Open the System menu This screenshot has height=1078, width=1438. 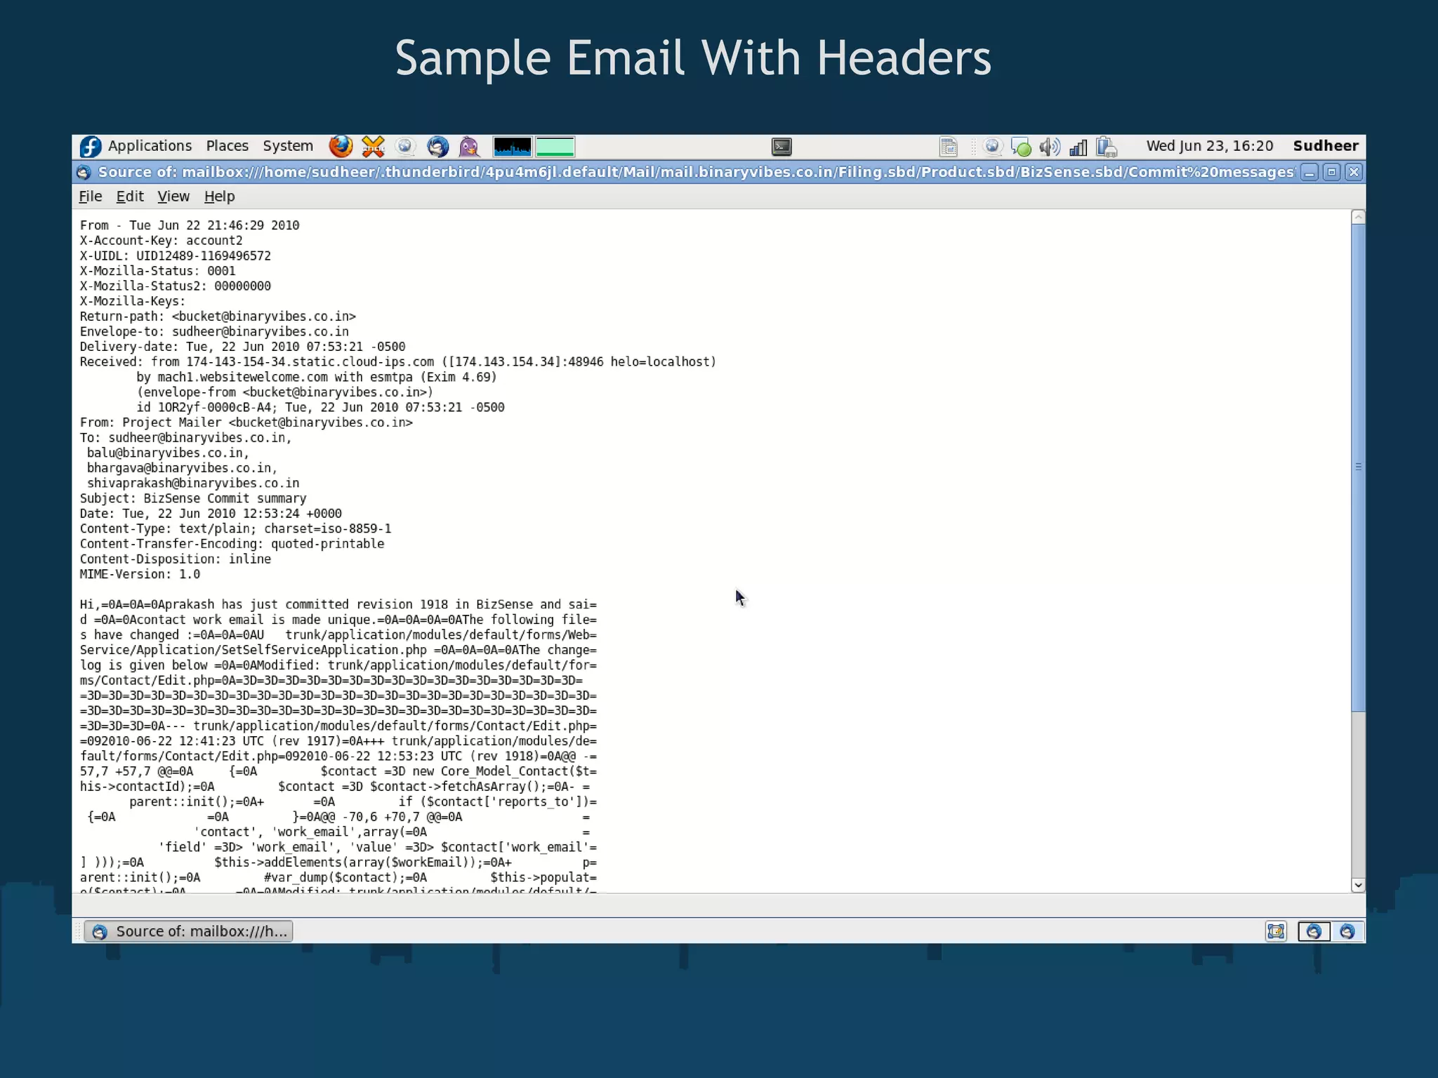point(288,146)
